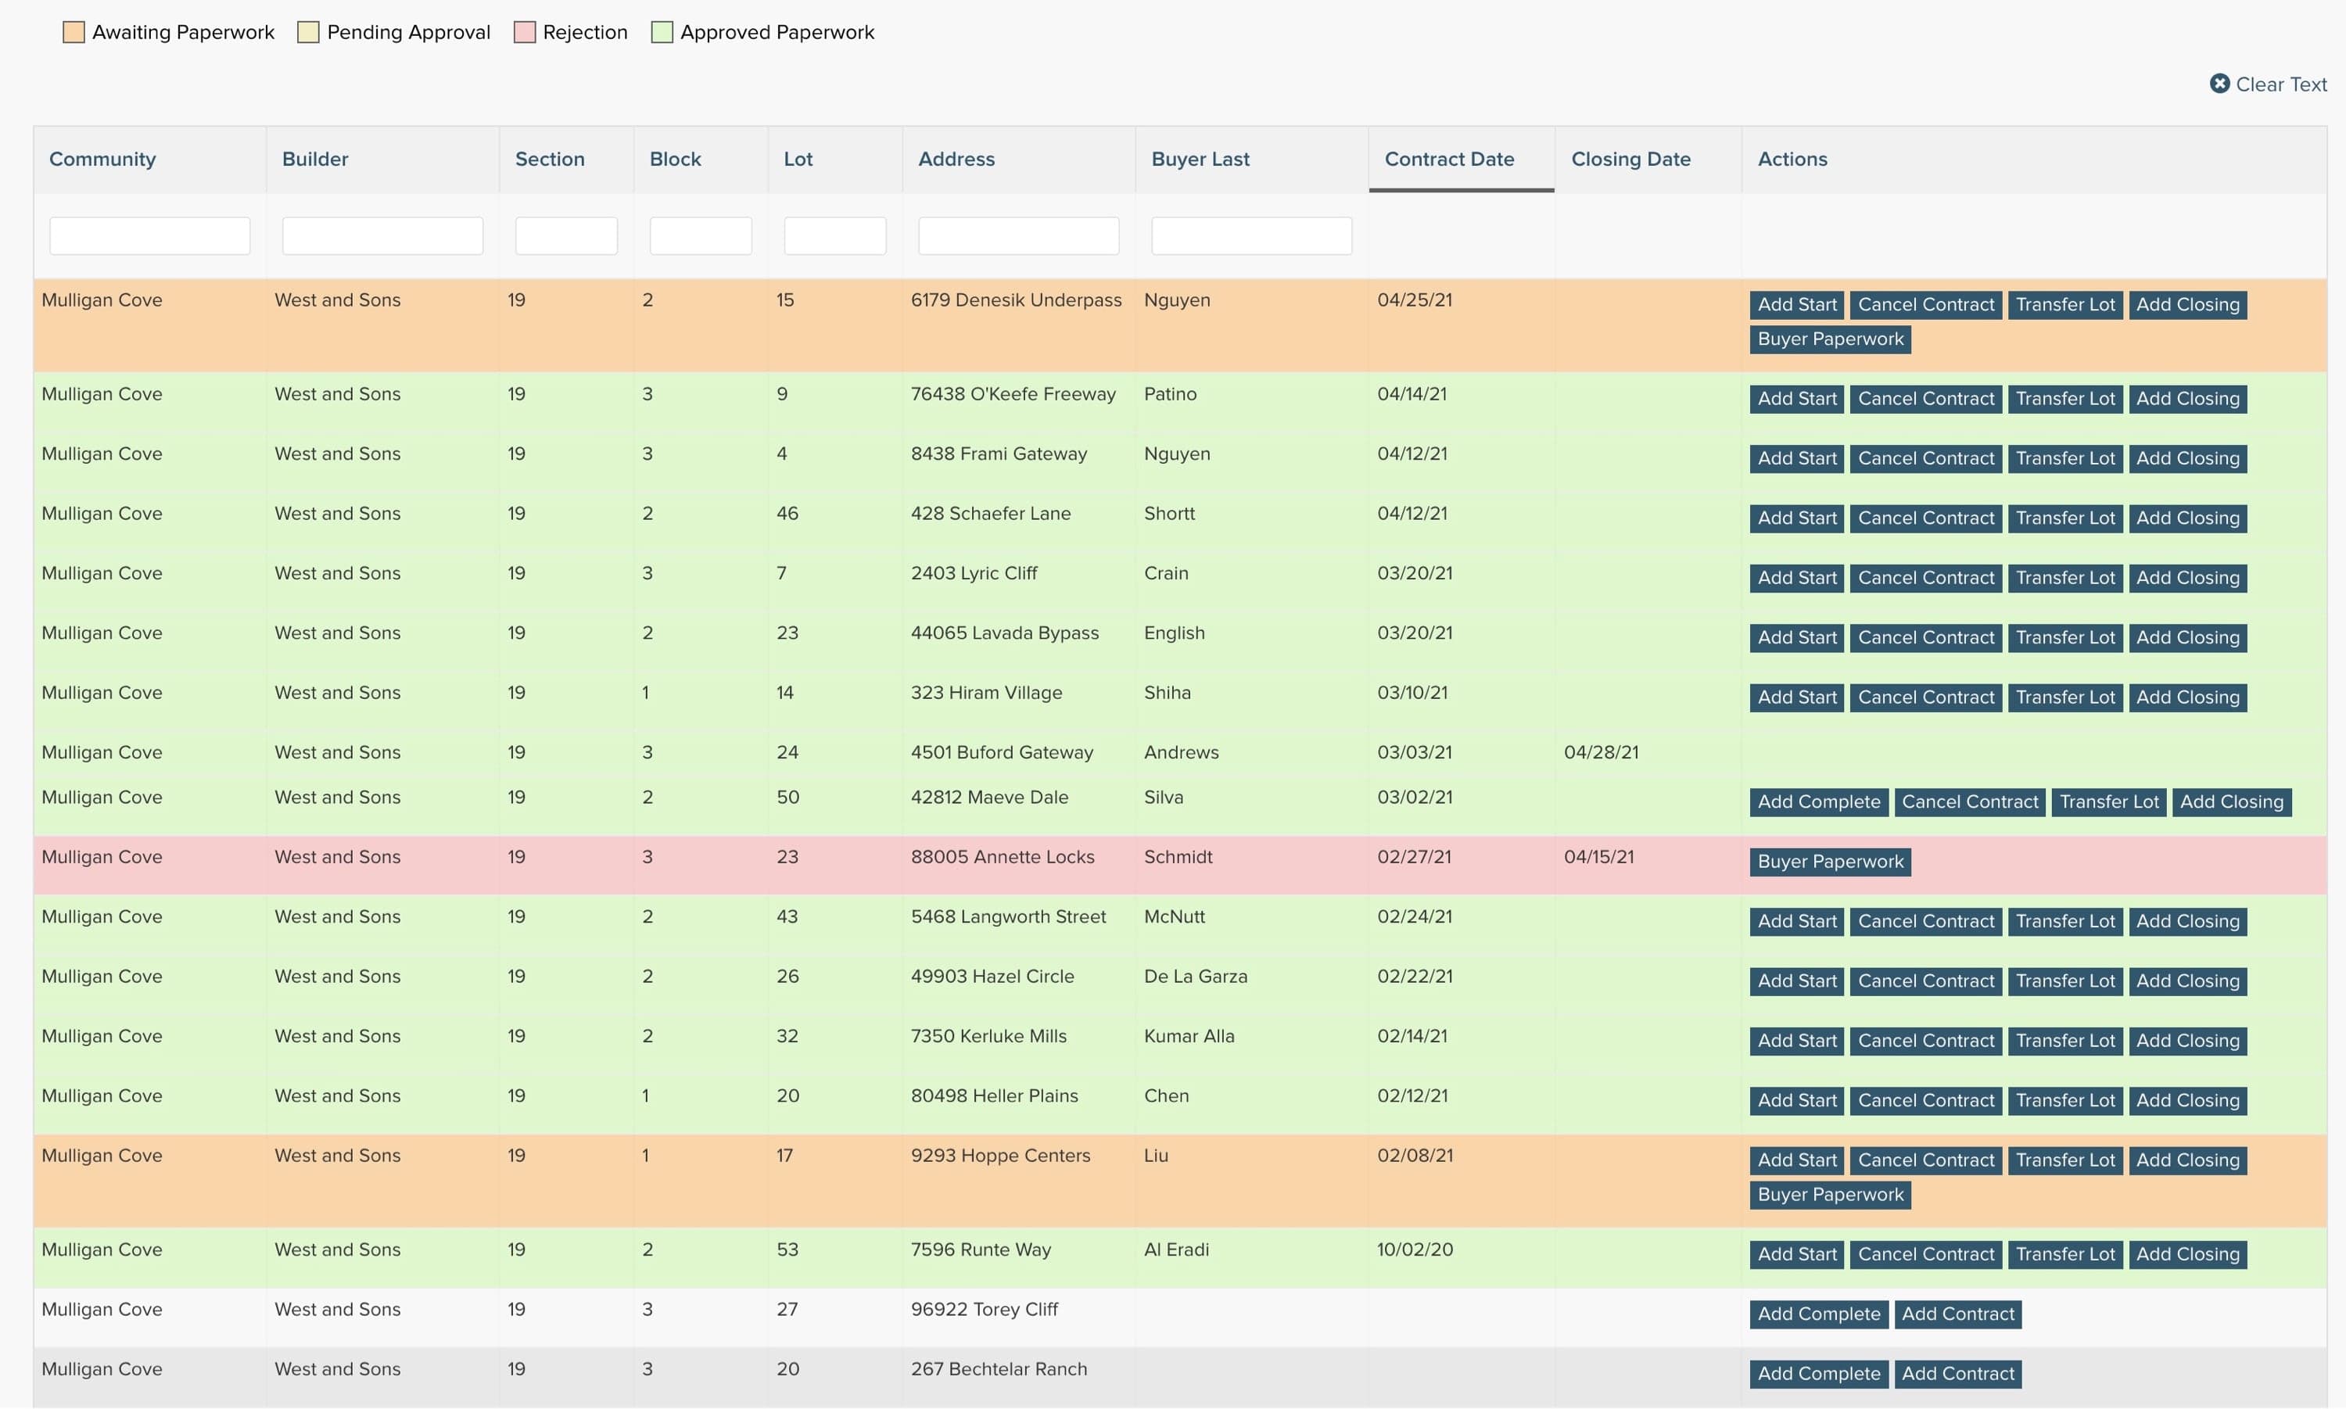This screenshot has height=1409, width=2346.
Task: Click Add Closing for Crain row
Action: coord(2186,579)
